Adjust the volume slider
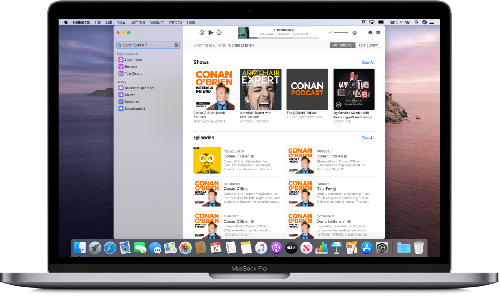 coord(342,33)
